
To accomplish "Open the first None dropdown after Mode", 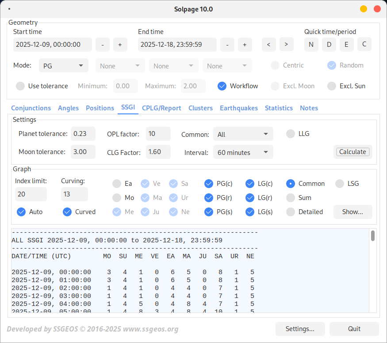I will pos(120,65).
